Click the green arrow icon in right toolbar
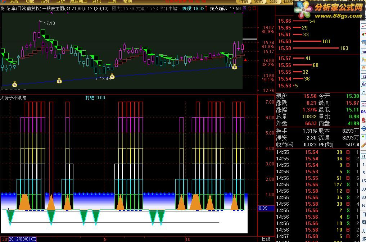This screenshot has width=366, height=242. pos(363,137)
